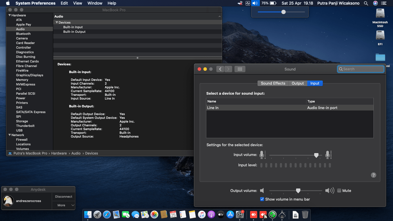The width and height of the screenshot is (393, 221).
Task: Collapse the Network tree section
Action: (9, 135)
